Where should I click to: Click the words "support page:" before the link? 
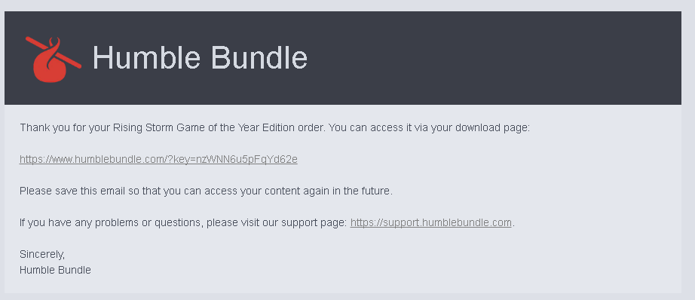[x=314, y=222]
